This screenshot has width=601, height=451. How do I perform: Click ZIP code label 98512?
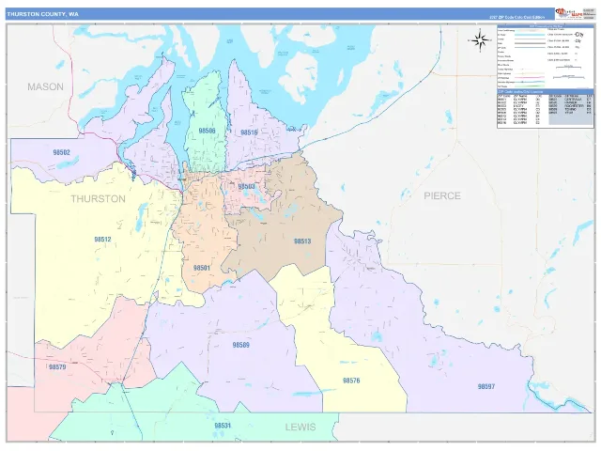pyautogui.click(x=102, y=240)
